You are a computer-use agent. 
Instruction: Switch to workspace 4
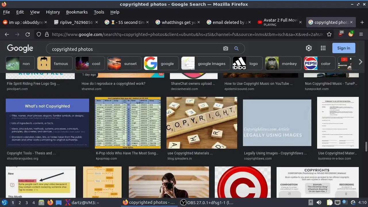(x=33, y=203)
